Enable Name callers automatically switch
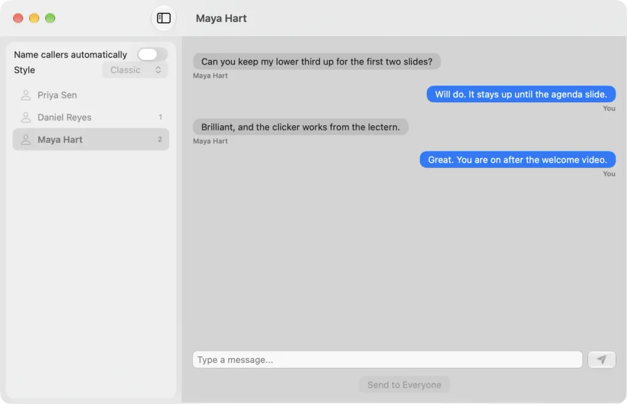Image resolution: width=627 pixels, height=404 pixels. point(152,54)
